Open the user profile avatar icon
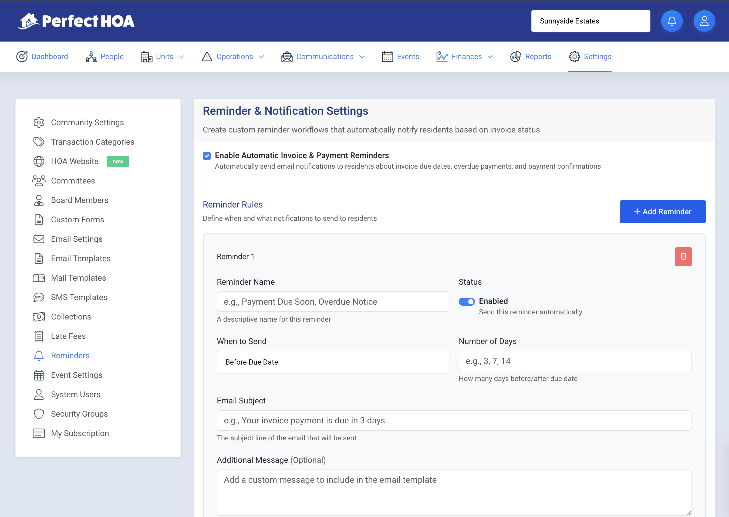 tap(704, 21)
